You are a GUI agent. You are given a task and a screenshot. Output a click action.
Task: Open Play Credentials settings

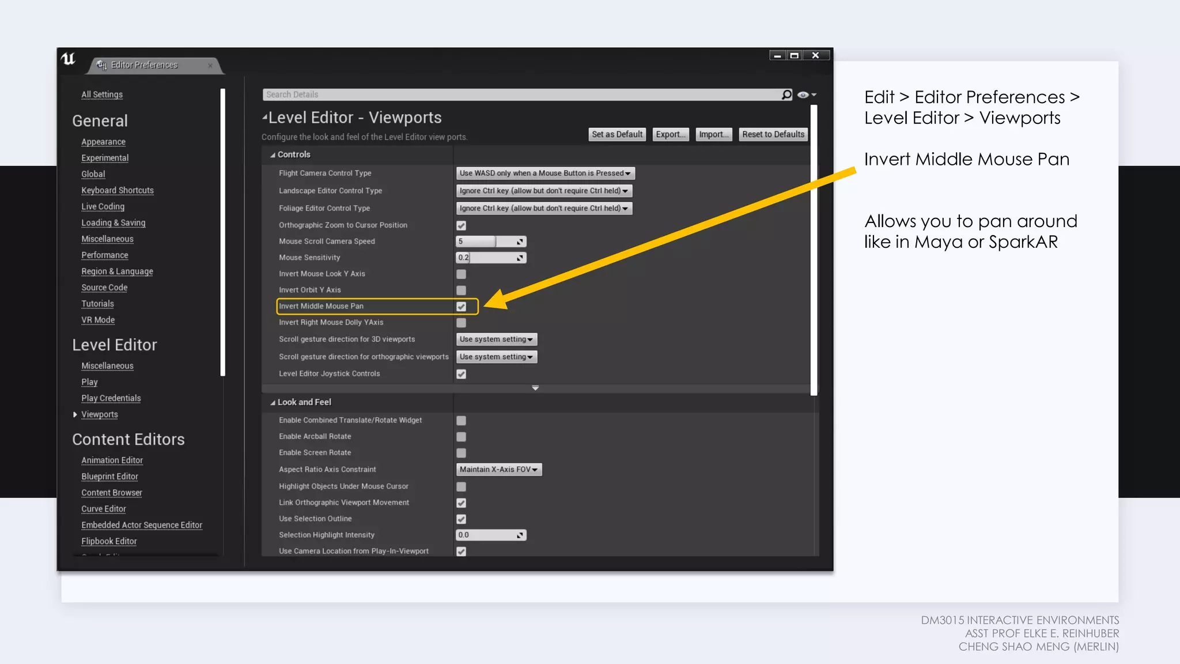[x=111, y=398]
